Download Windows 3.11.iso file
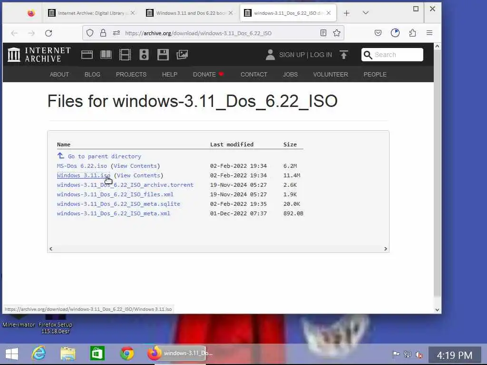This screenshot has height=365, width=487. pos(84,175)
